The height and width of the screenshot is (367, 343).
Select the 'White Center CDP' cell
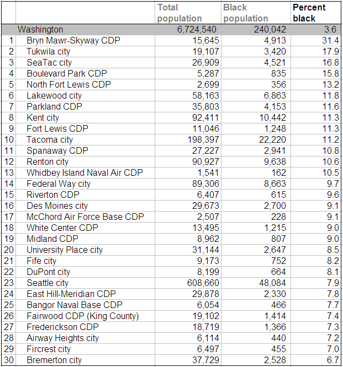coord(85,228)
